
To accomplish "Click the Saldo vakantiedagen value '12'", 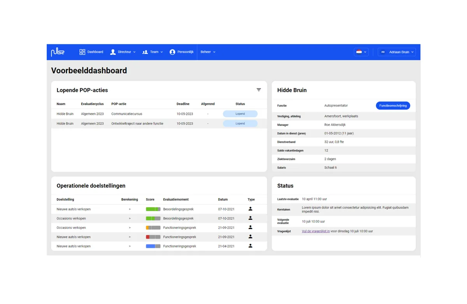I will [x=326, y=150].
